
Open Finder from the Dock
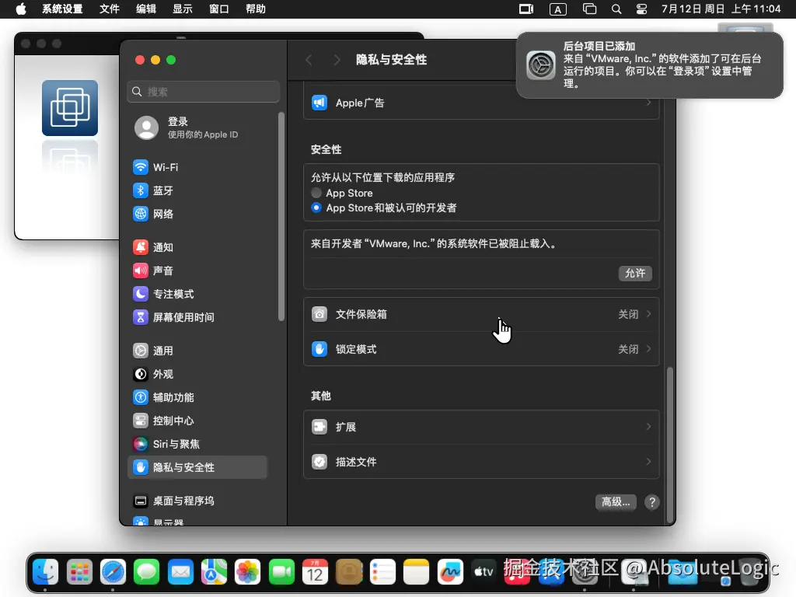coord(45,572)
